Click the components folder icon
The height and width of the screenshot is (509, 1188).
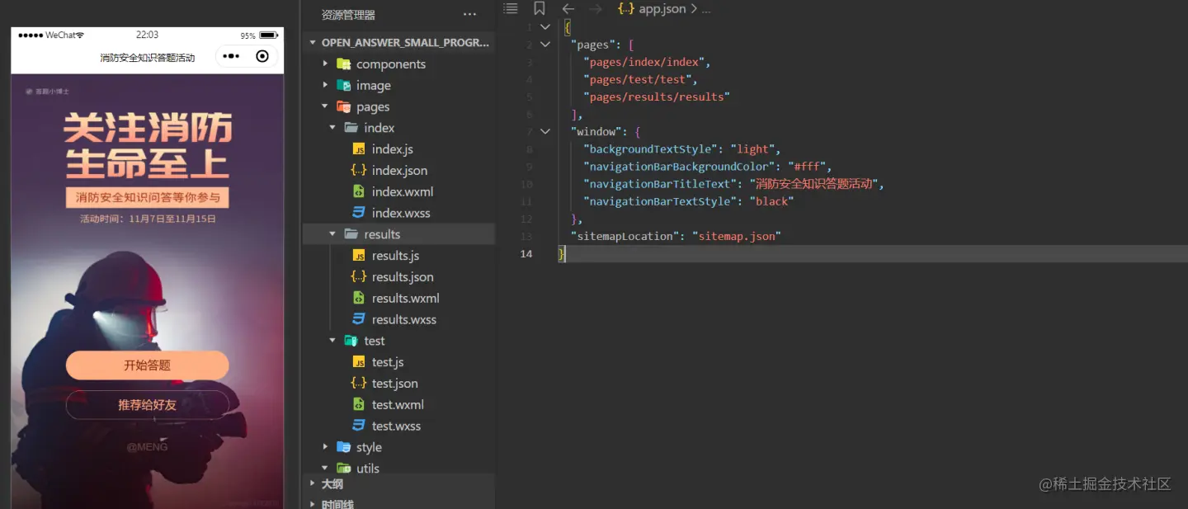(344, 64)
